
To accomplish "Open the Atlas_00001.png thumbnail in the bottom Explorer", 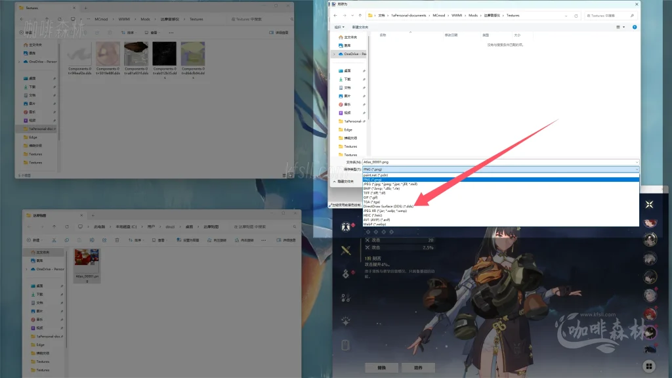I will point(87,262).
